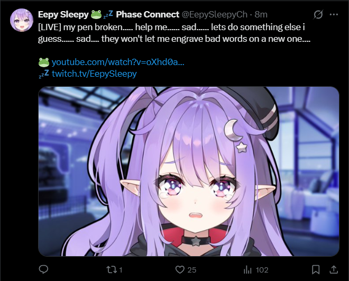
Task: Open the @EepySleepyCh handle
Action: coord(215,14)
